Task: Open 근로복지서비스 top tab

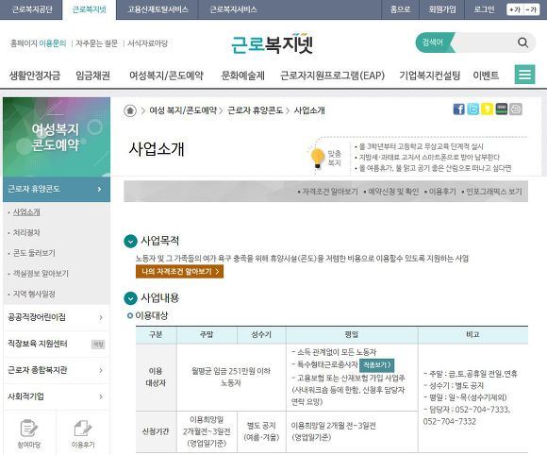Action: tap(233, 9)
